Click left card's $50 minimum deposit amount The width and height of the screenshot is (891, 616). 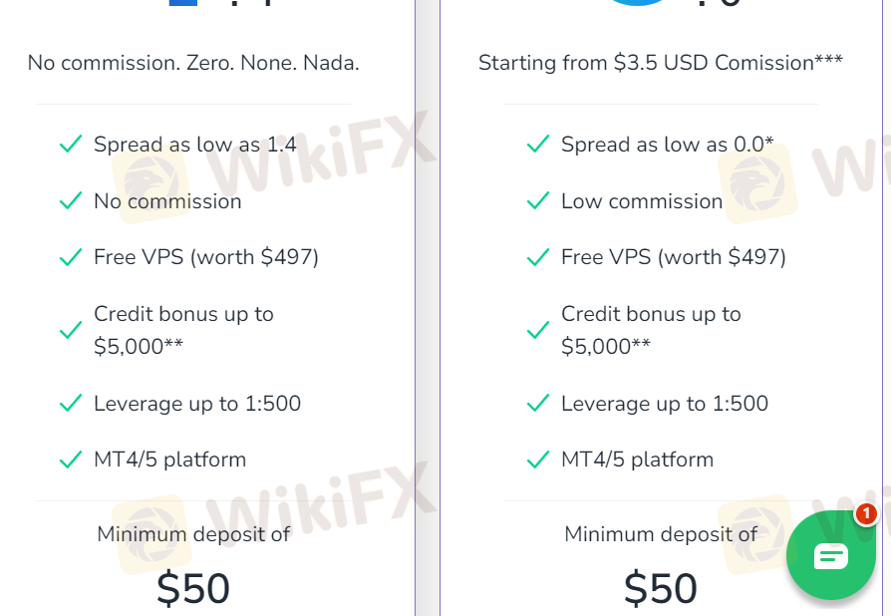(193, 588)
